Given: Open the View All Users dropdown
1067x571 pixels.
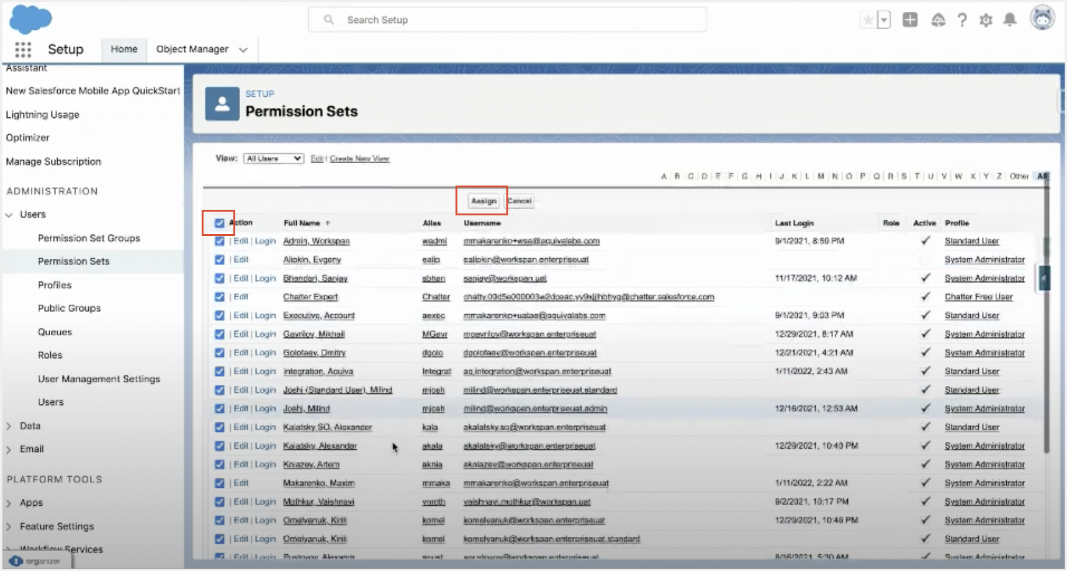Looking at the screenshot, I should [273, 158].
